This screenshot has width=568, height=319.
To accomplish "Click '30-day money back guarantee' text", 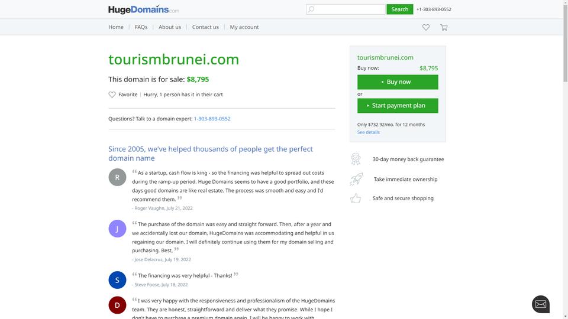I will pyautogui.click(x=408, y=159).
